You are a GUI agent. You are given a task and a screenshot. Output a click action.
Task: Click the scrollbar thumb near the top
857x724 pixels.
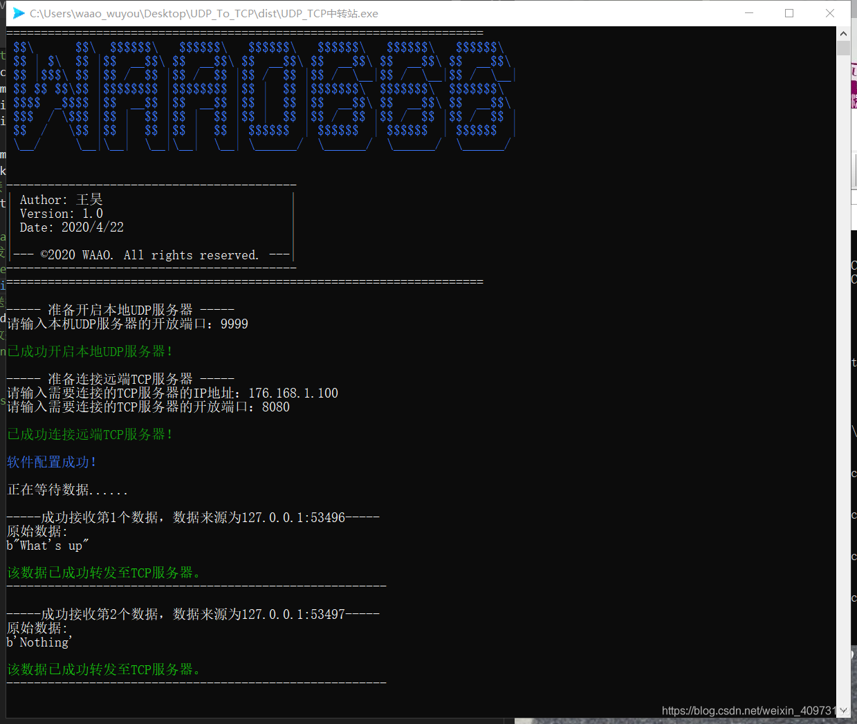pyautogui.click(x=843, y=47)
